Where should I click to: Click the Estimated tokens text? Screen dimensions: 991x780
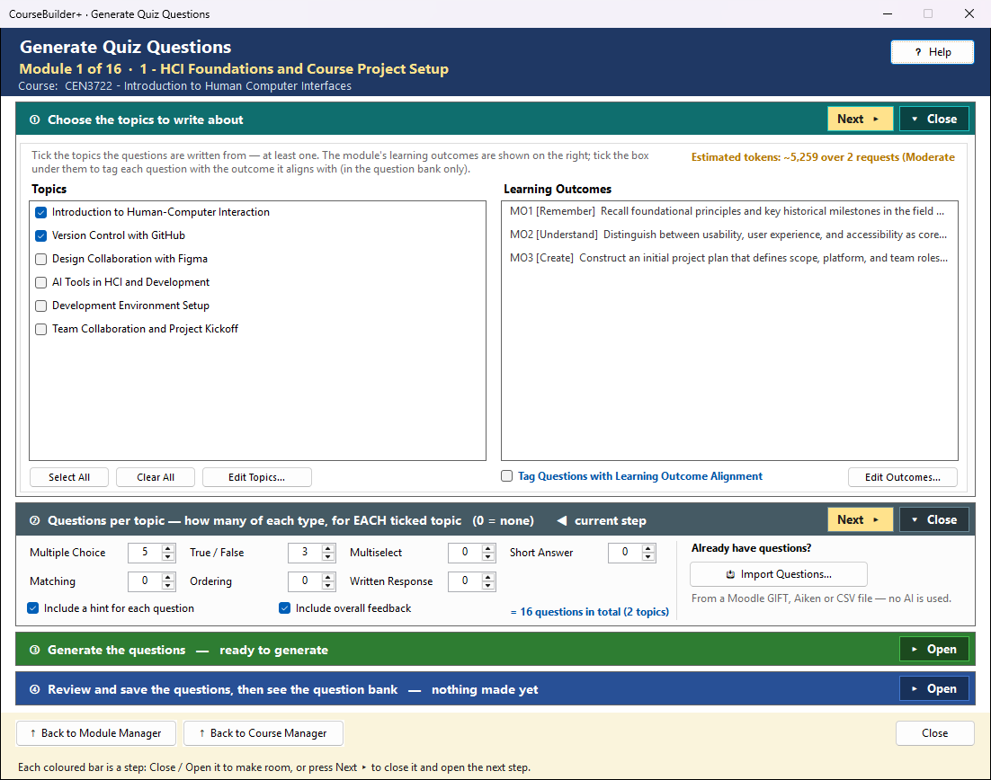(823, 157)
